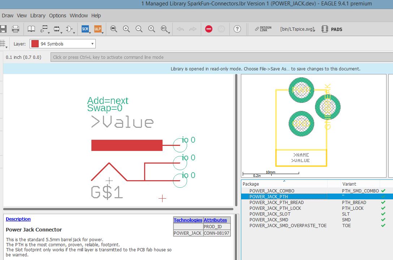Open the library table of contents book icon
Viewport: 393px width, 260px height.
(x=31, y=29)
